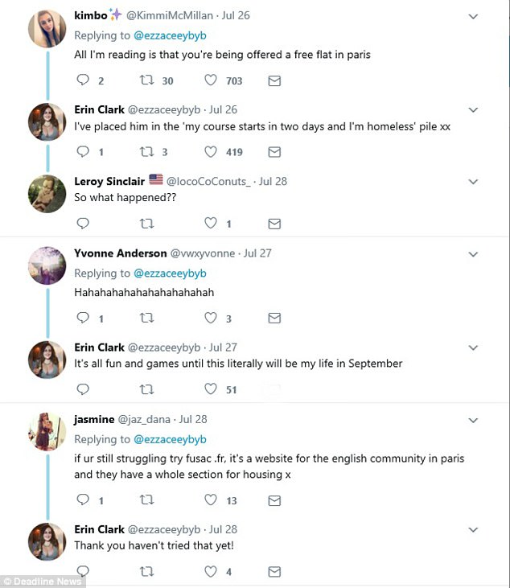Expand options chevron on Yvonne Anderson's tweet
510x588 pixels.
coord(474,253)
